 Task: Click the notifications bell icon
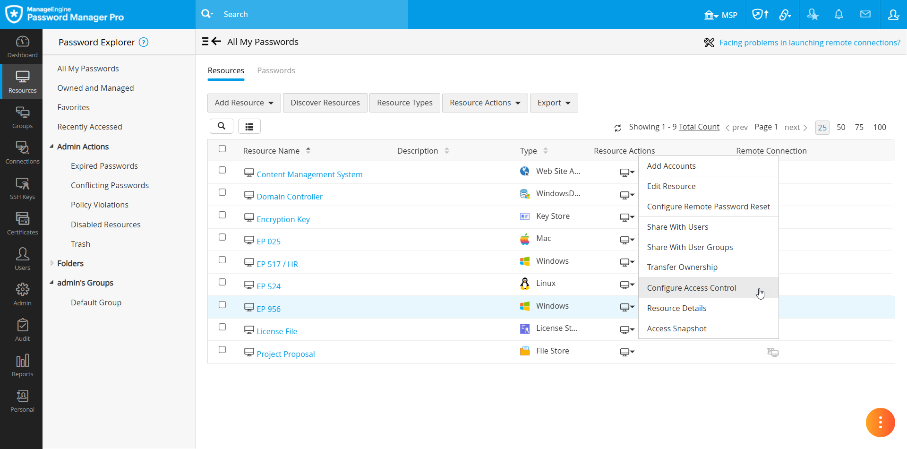tap(839, 14)
